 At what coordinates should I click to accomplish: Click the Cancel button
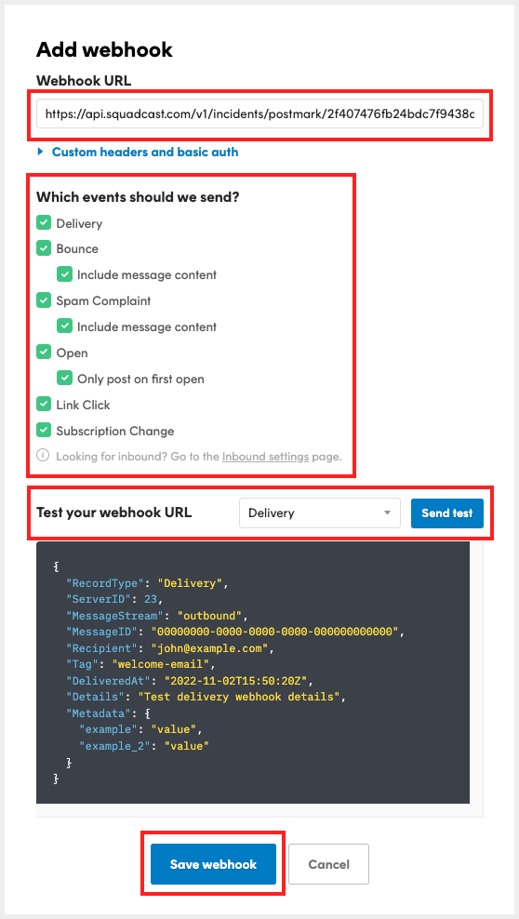[328, 864]
